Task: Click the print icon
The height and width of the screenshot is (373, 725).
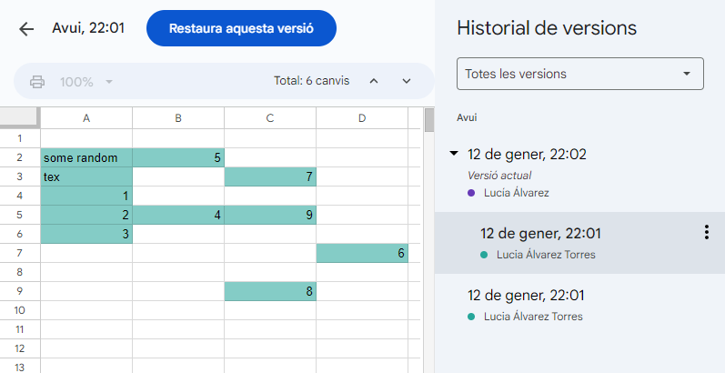Action: tap(37, 82)
